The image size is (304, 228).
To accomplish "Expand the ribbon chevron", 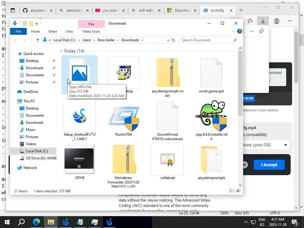I will pos(233,31).
